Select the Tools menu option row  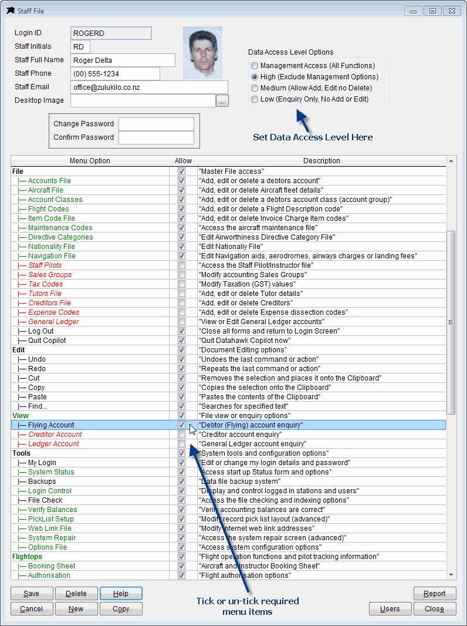[x=228, y=453]
